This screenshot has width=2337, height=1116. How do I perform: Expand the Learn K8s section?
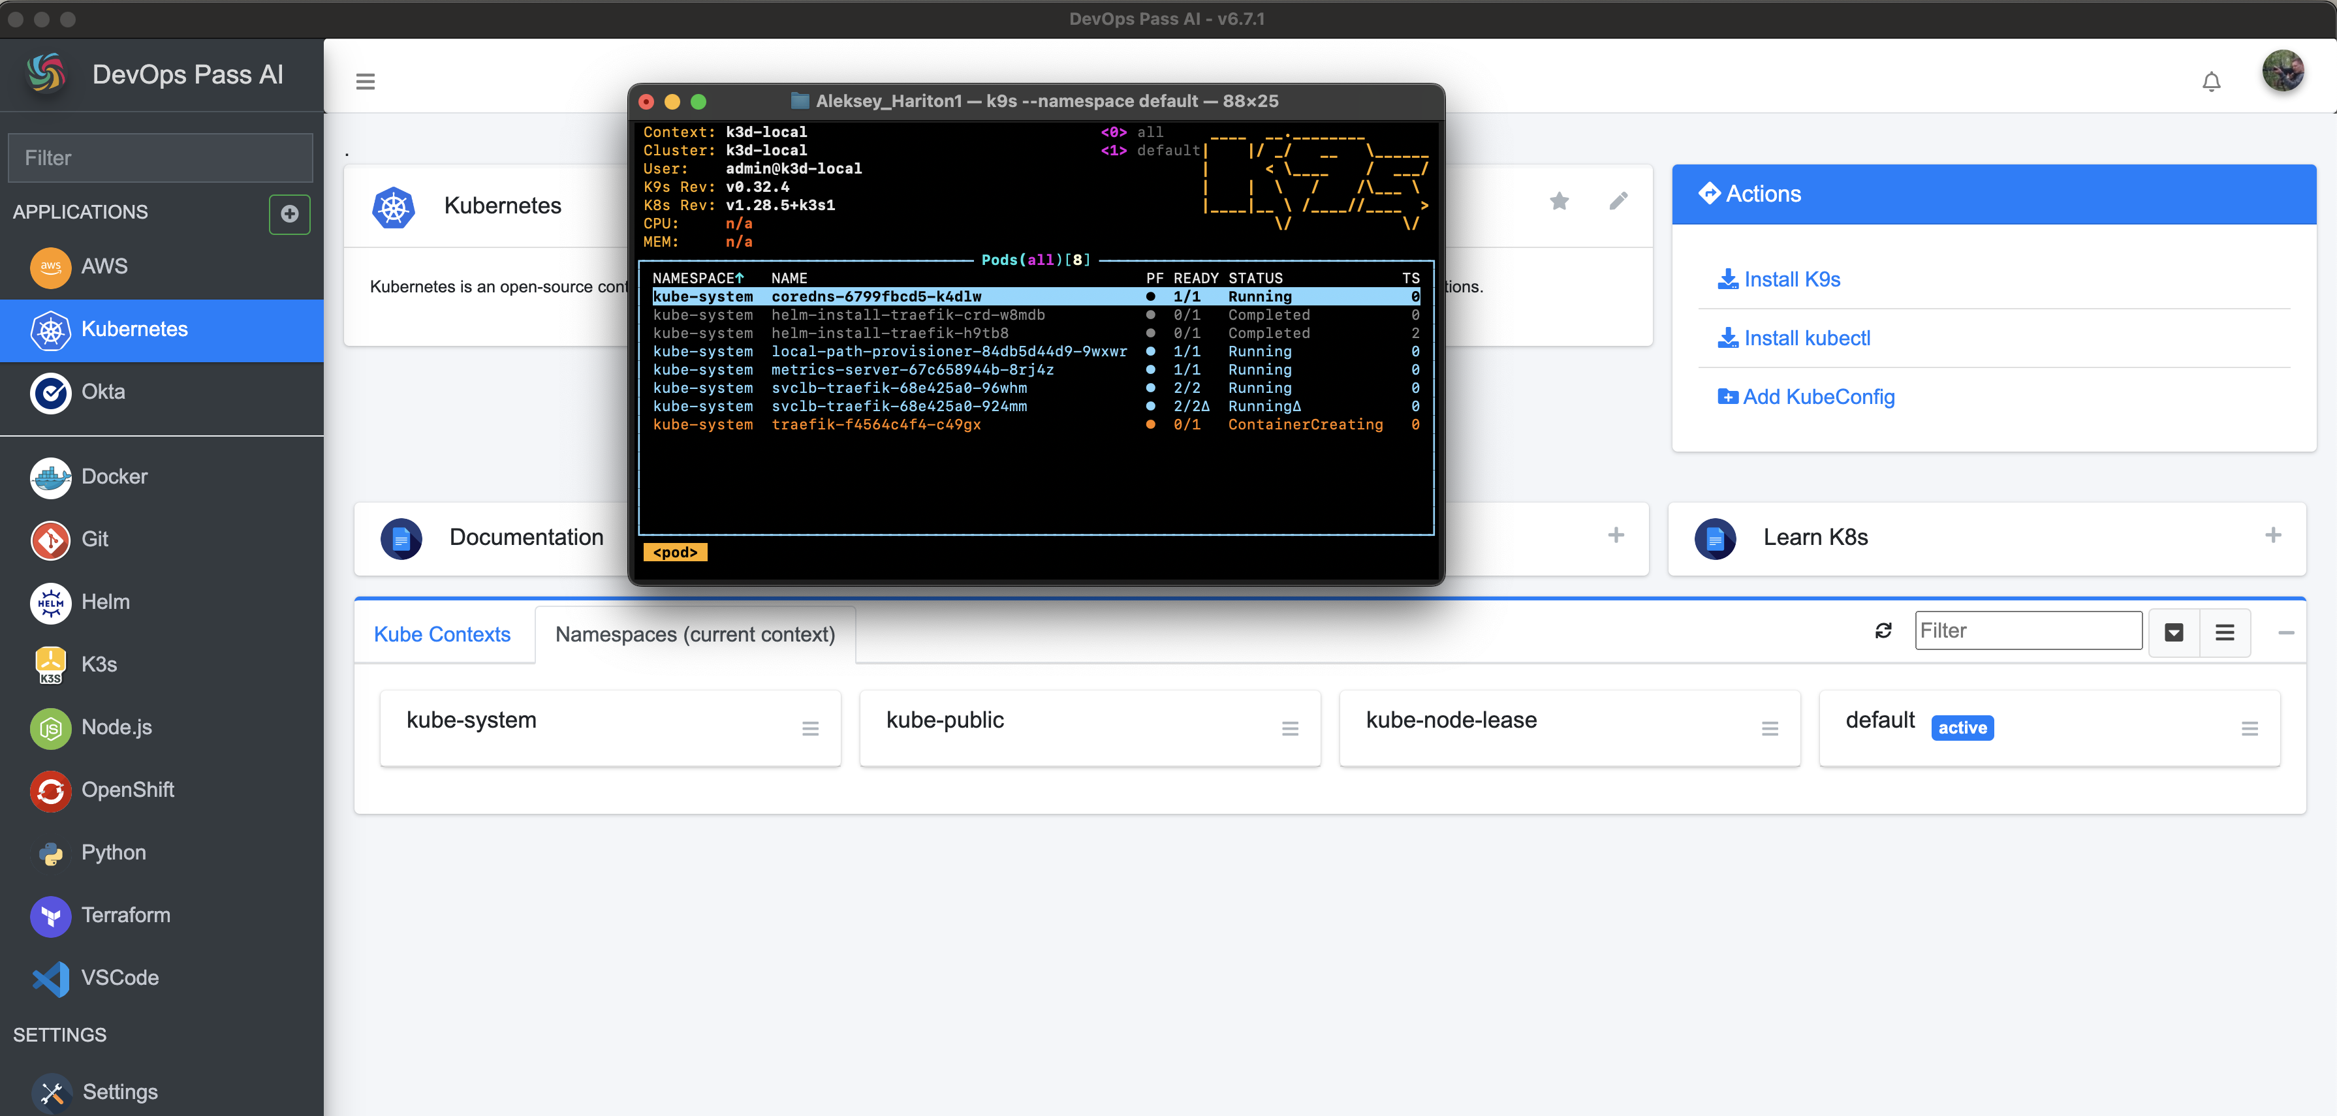point(2272,535)
